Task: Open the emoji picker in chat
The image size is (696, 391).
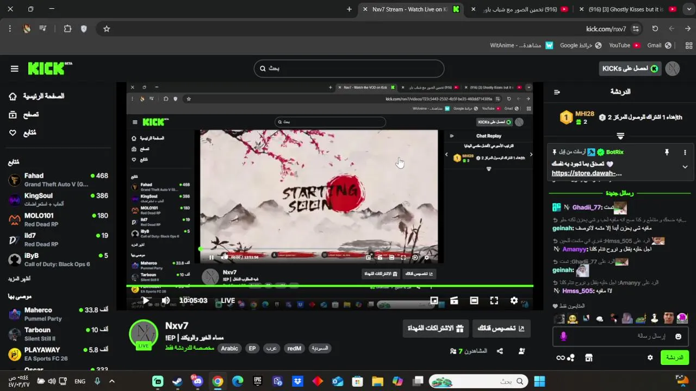Action: click(x=678, y=337)
